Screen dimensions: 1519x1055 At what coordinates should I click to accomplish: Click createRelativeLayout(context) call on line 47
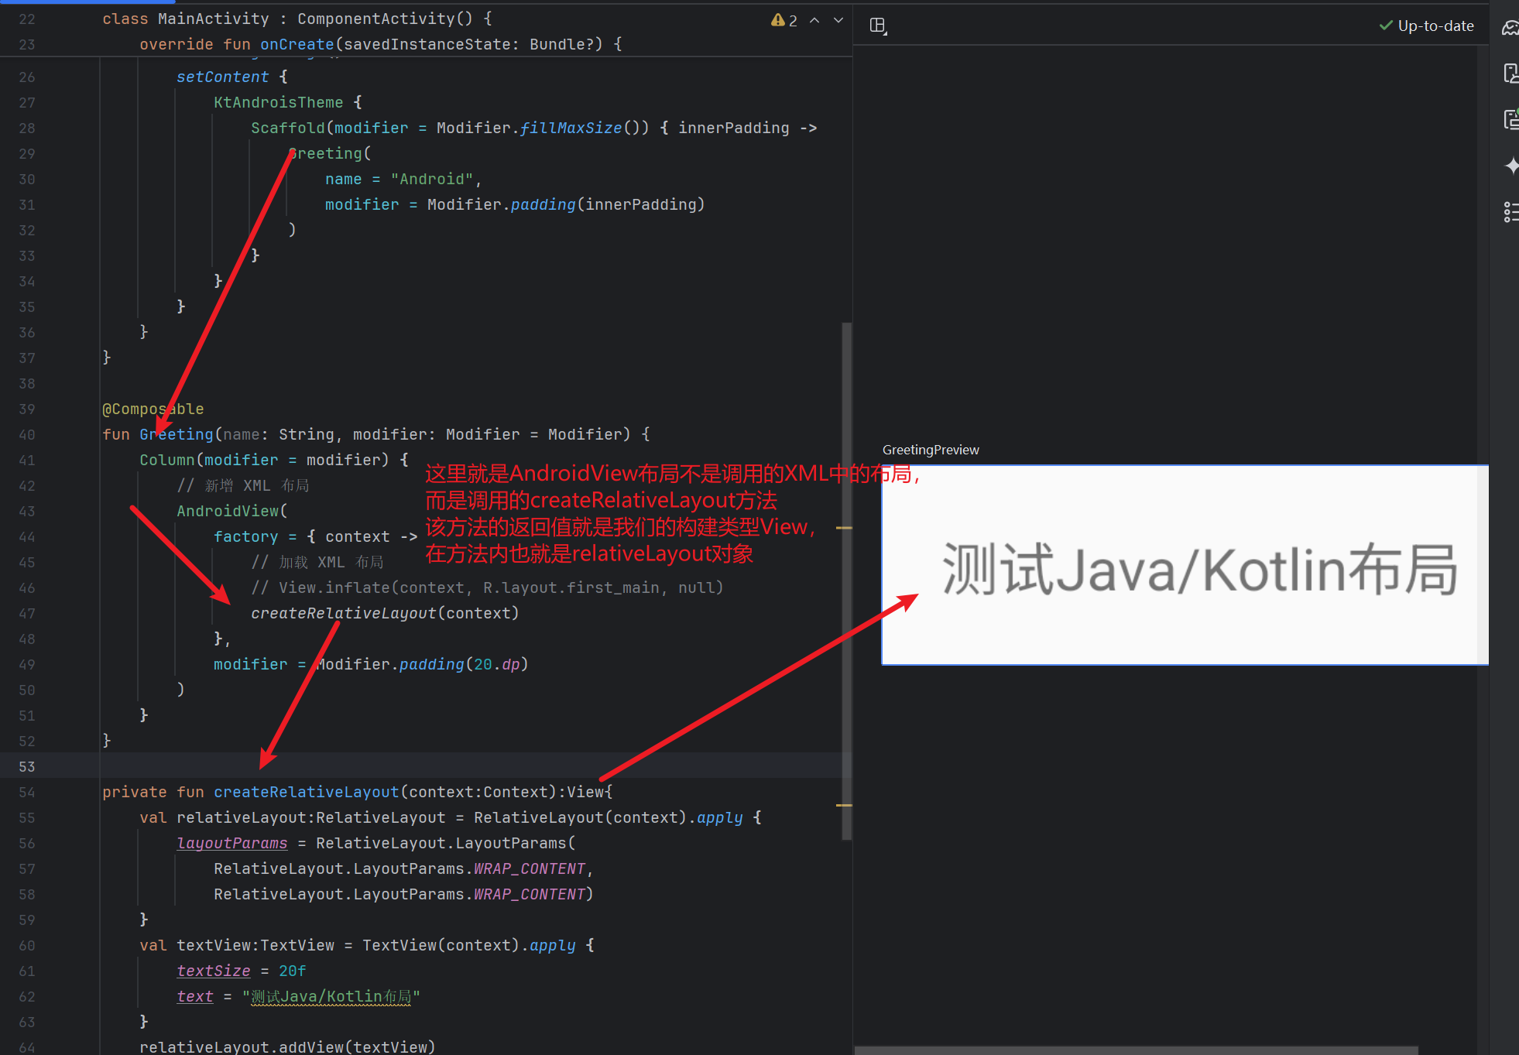point(385,613)
